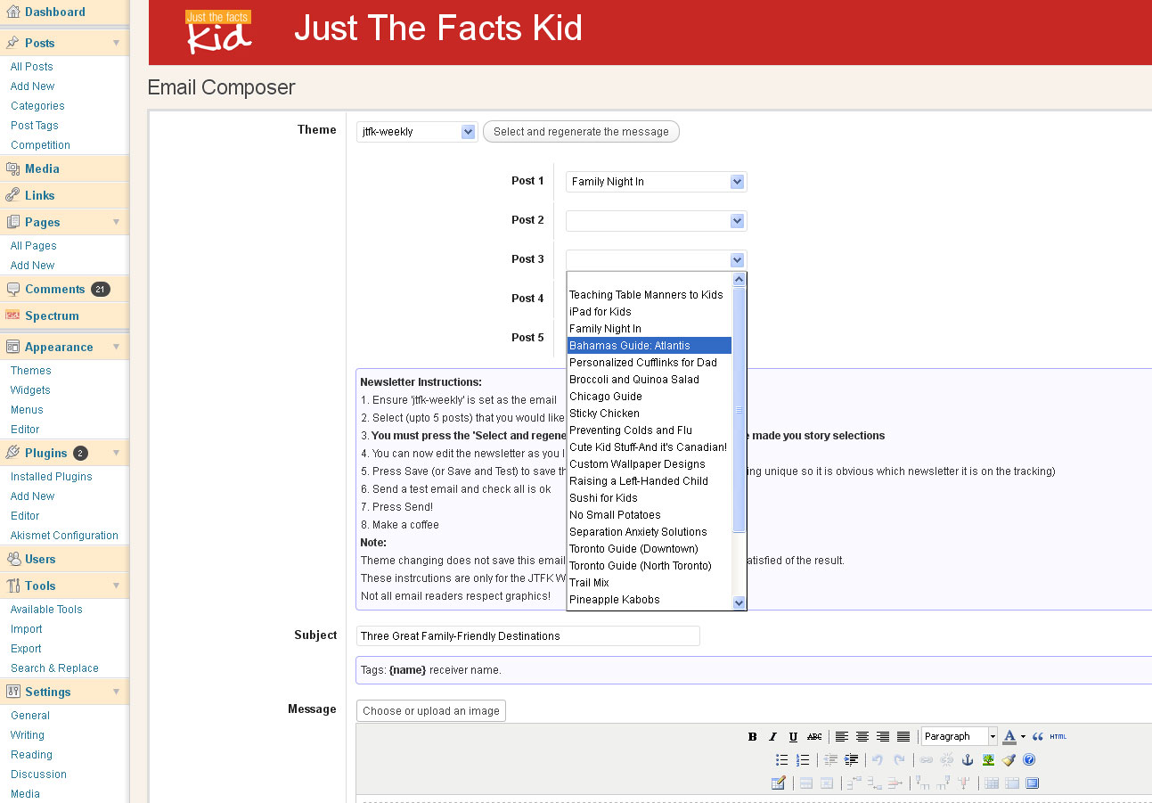The height and width of the screenshot is (803, 1152).
Task: Open the Theme dropdown showing jtfk-weekly
Action: (x=417, y=132)
